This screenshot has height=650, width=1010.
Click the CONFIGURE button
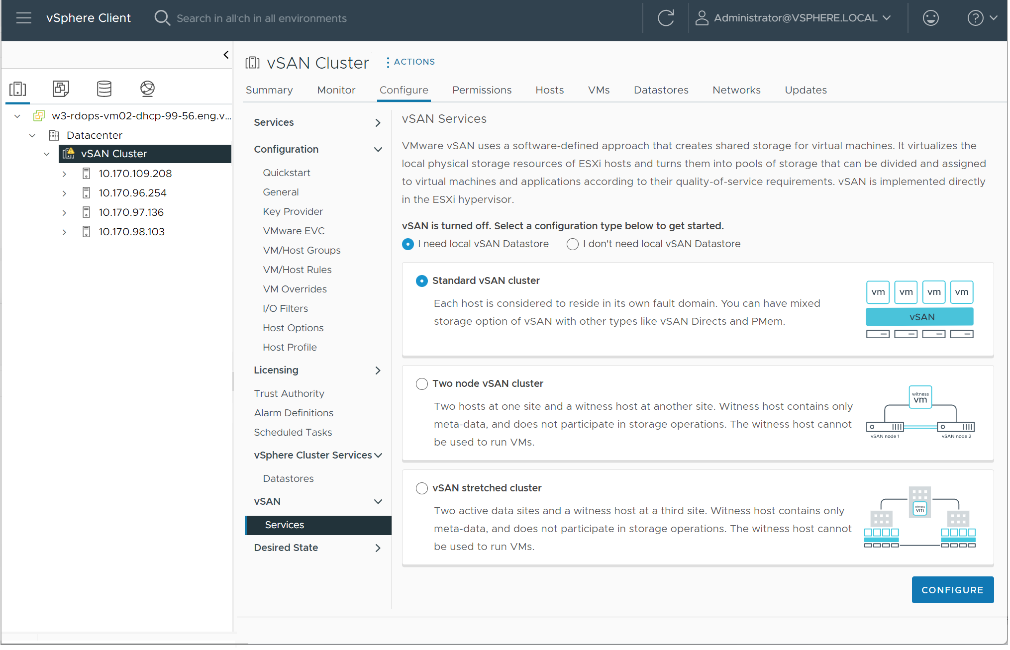[953, 588]
